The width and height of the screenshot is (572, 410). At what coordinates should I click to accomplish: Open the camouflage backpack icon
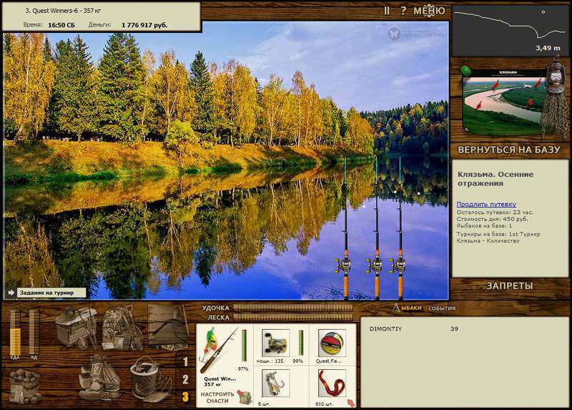click(122, 328)
